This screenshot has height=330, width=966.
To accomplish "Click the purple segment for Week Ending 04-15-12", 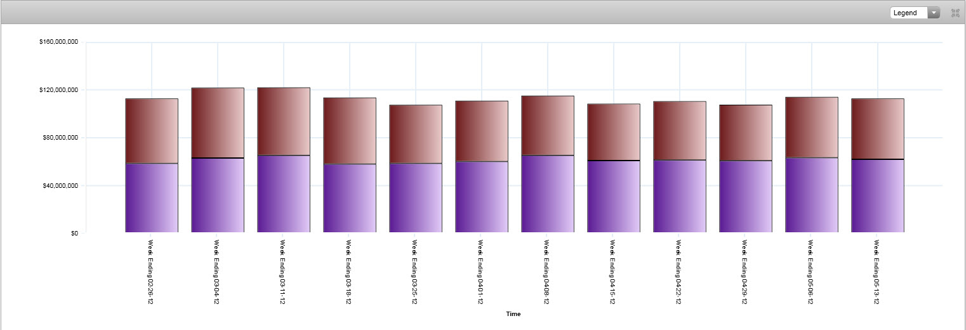I will [x=614, y=197].
